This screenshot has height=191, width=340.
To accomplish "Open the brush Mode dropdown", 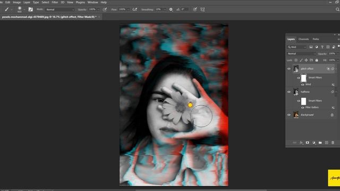I will click(60, 10).
